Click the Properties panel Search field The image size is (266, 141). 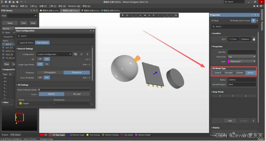[234, 26]
